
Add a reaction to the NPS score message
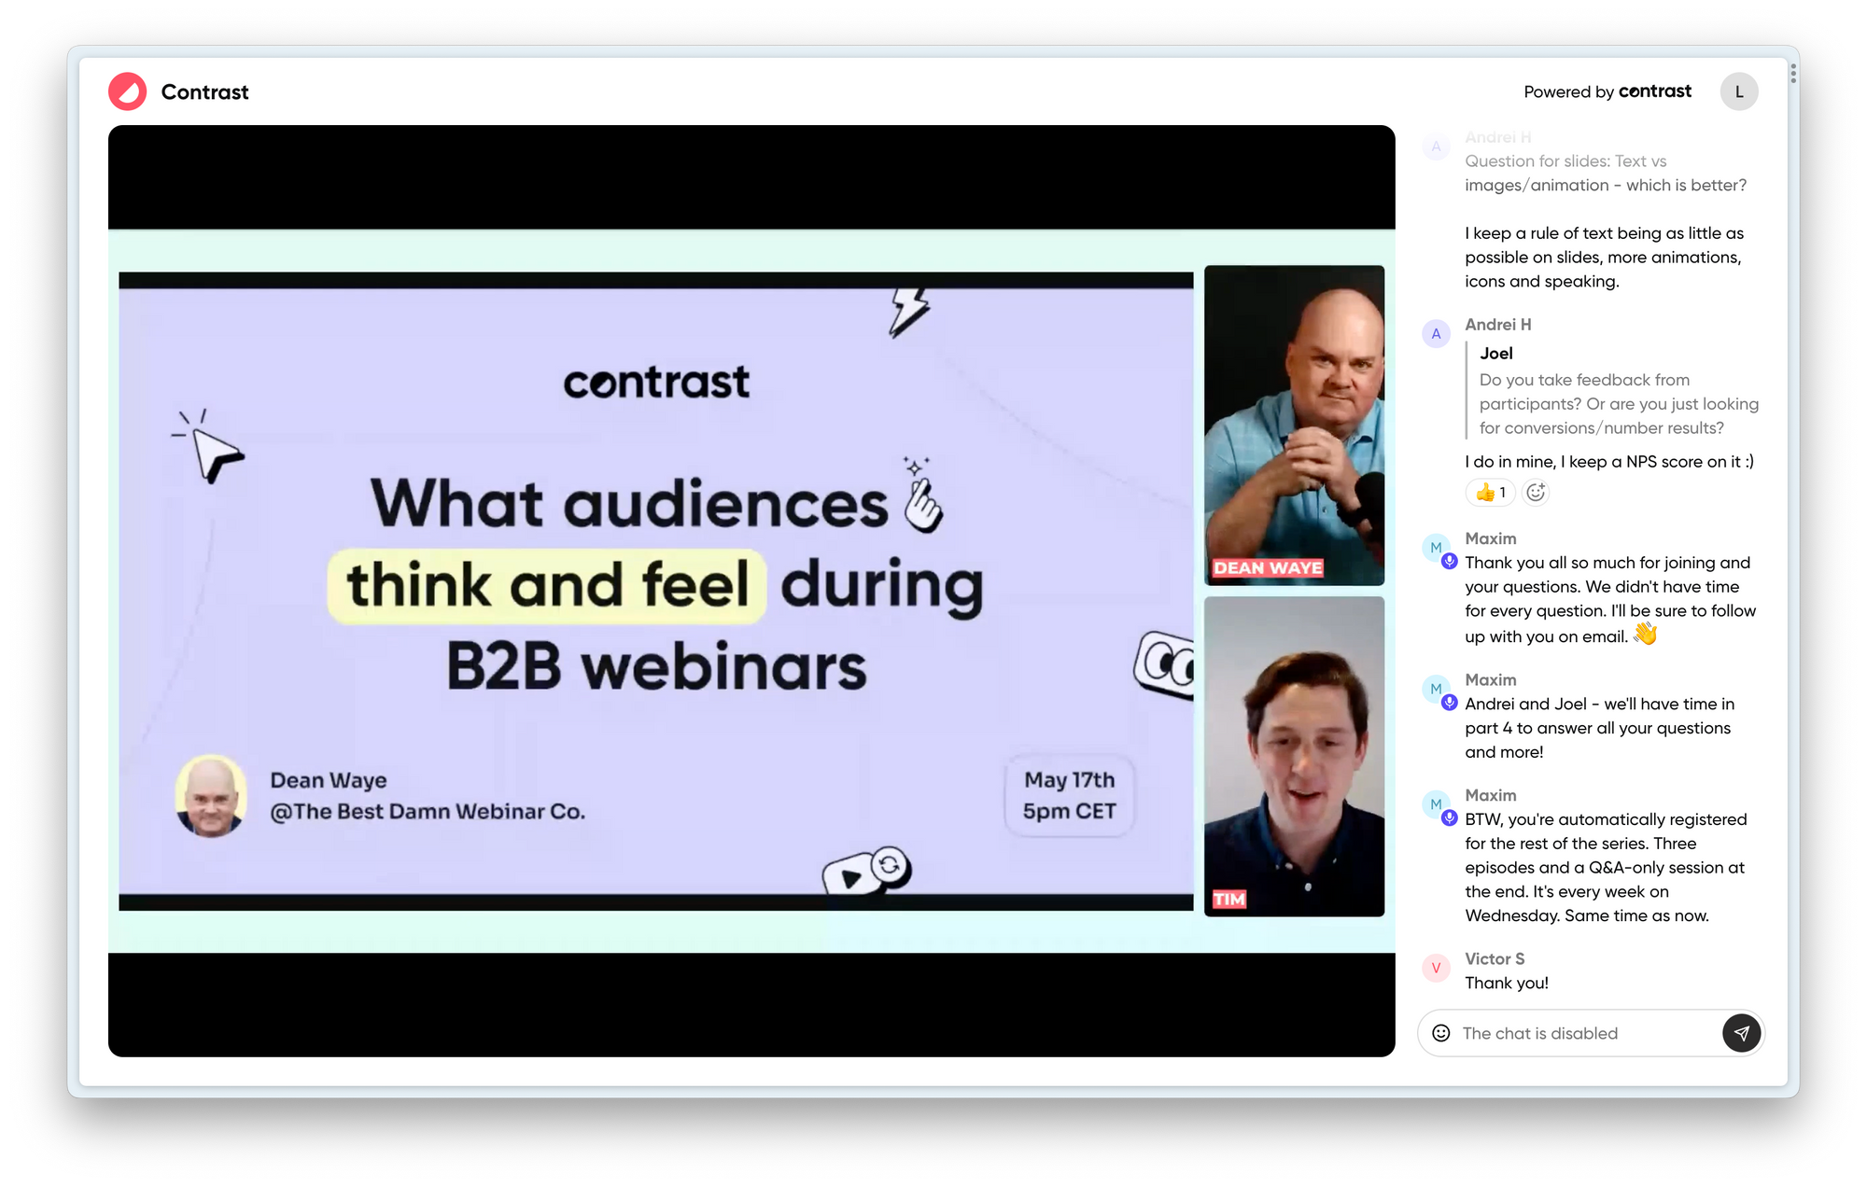[1536, 493]
